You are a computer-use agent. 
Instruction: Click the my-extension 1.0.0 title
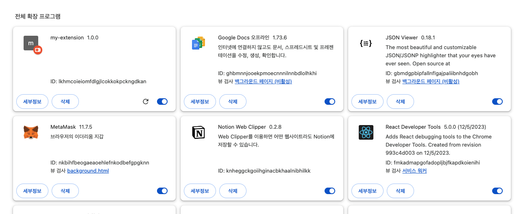point(74,38)
